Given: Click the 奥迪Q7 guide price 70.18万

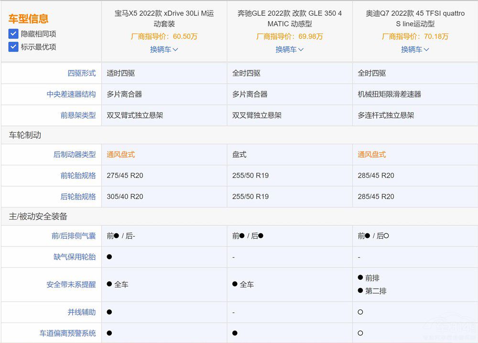Looking at the screenshot, I should 415,36.
